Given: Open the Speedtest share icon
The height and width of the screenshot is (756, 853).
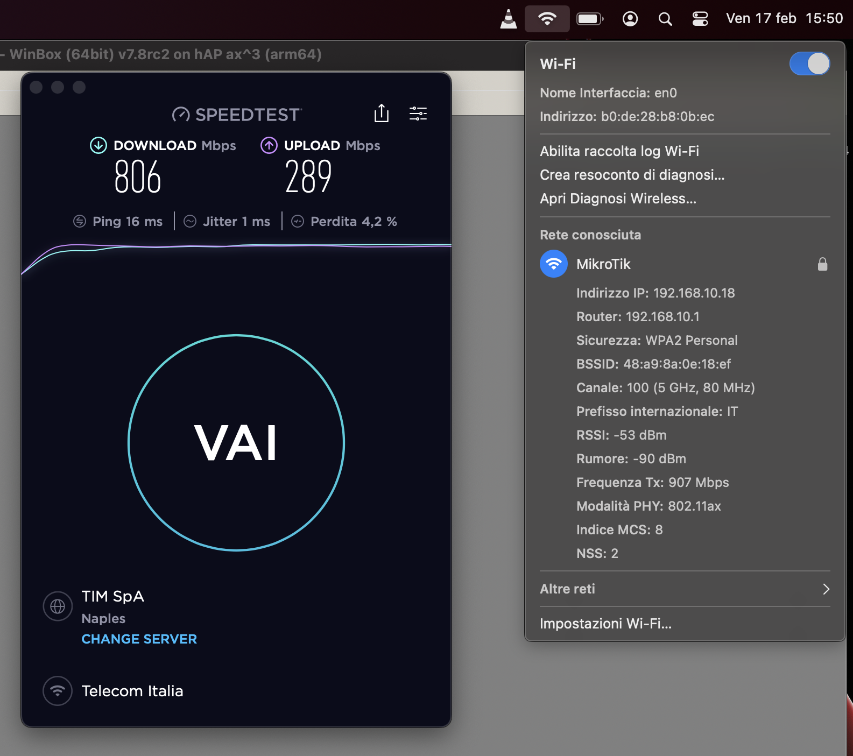Looking at the screenshot, I should coord(382,113).
